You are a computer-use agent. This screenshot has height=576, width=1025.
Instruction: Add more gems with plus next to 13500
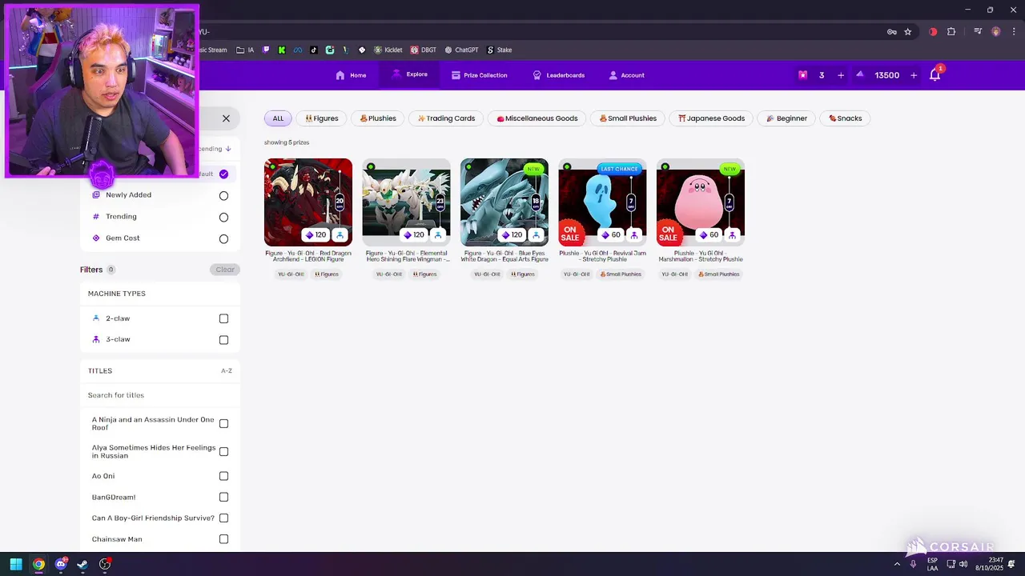pos(914,75)
